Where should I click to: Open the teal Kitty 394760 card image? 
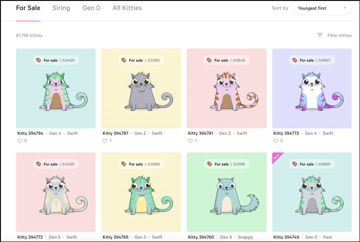[x=226, y=192]
